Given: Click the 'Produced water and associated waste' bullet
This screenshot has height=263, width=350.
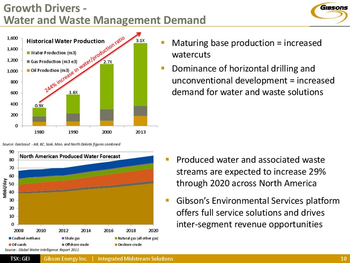Looking at the screenshot, I should [251, 171].
